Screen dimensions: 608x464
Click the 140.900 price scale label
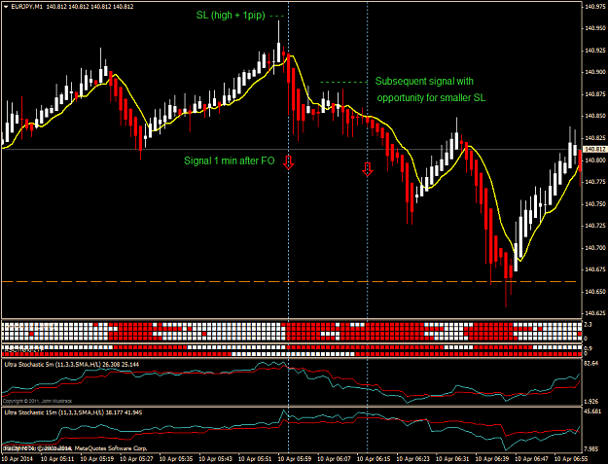pyautogui.click(x=595, y=72)
